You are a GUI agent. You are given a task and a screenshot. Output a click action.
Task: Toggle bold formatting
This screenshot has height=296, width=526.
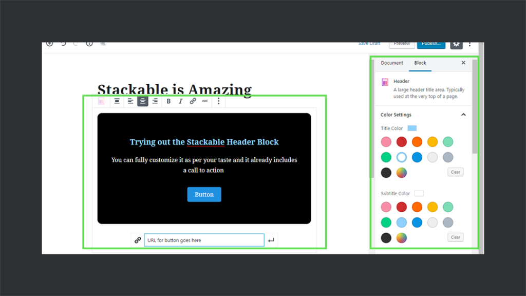(x=168, y=101)
